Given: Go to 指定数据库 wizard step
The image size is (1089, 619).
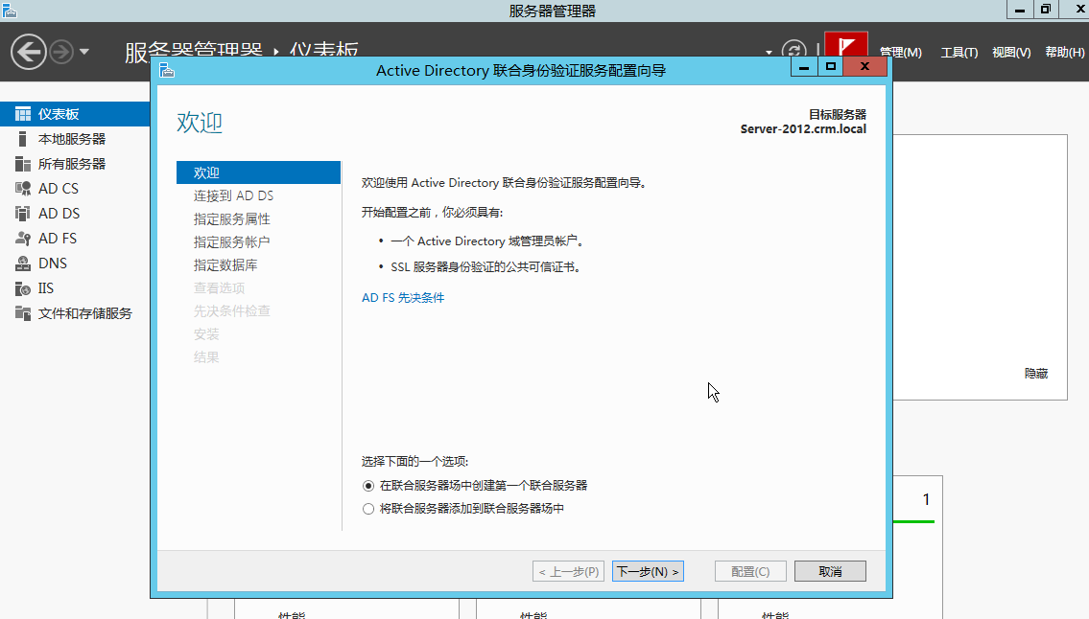Looking at the screenshot, I should [x=225, y=265].
